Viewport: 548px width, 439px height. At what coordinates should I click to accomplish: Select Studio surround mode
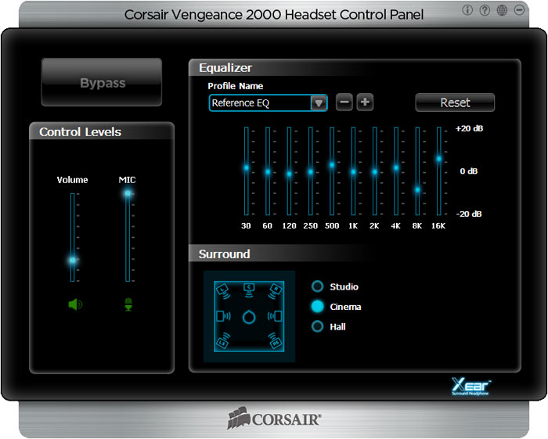pos(317,286)
